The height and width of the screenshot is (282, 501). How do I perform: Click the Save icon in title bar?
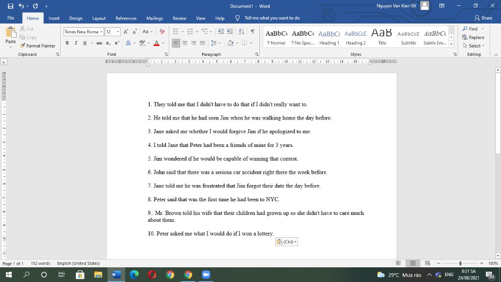[x=11, y=6]
